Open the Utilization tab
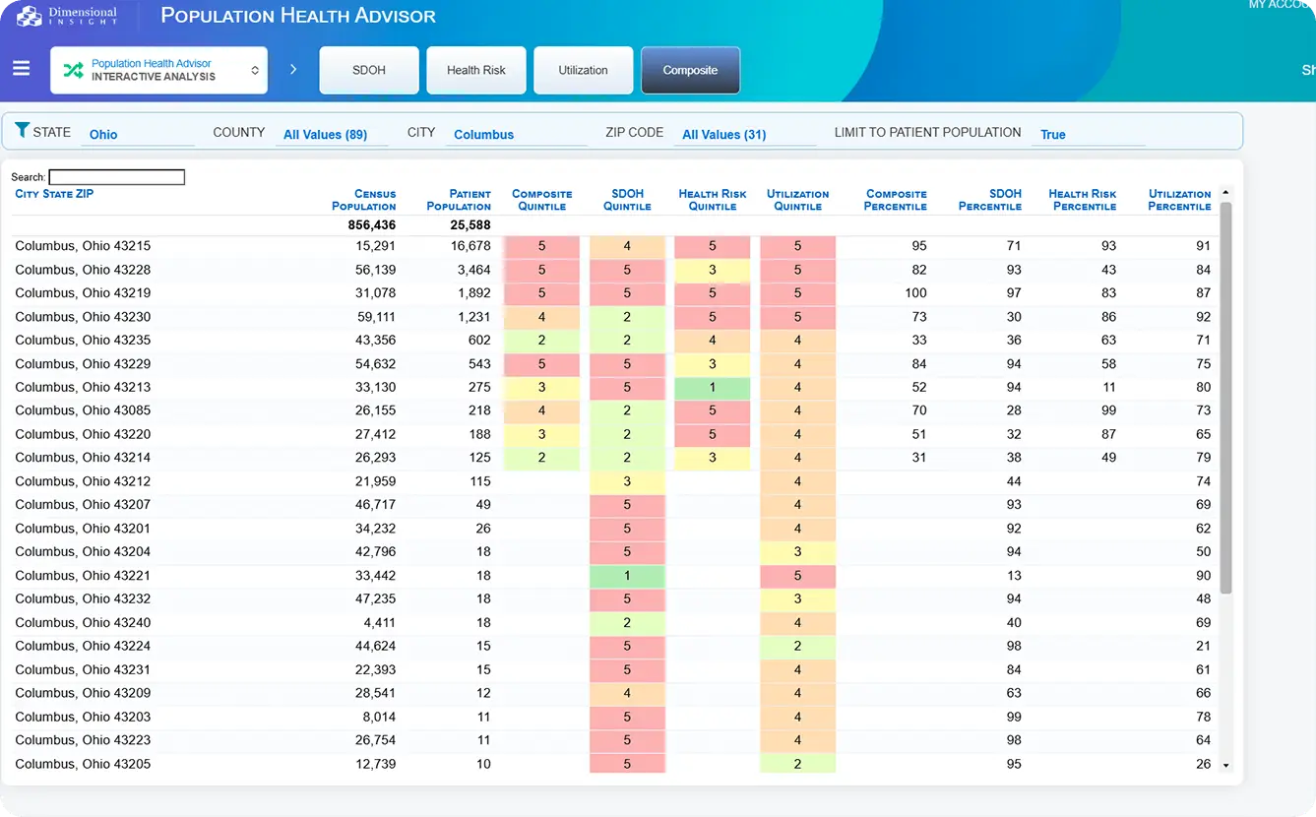1316x817 pixels. (583, 70)
